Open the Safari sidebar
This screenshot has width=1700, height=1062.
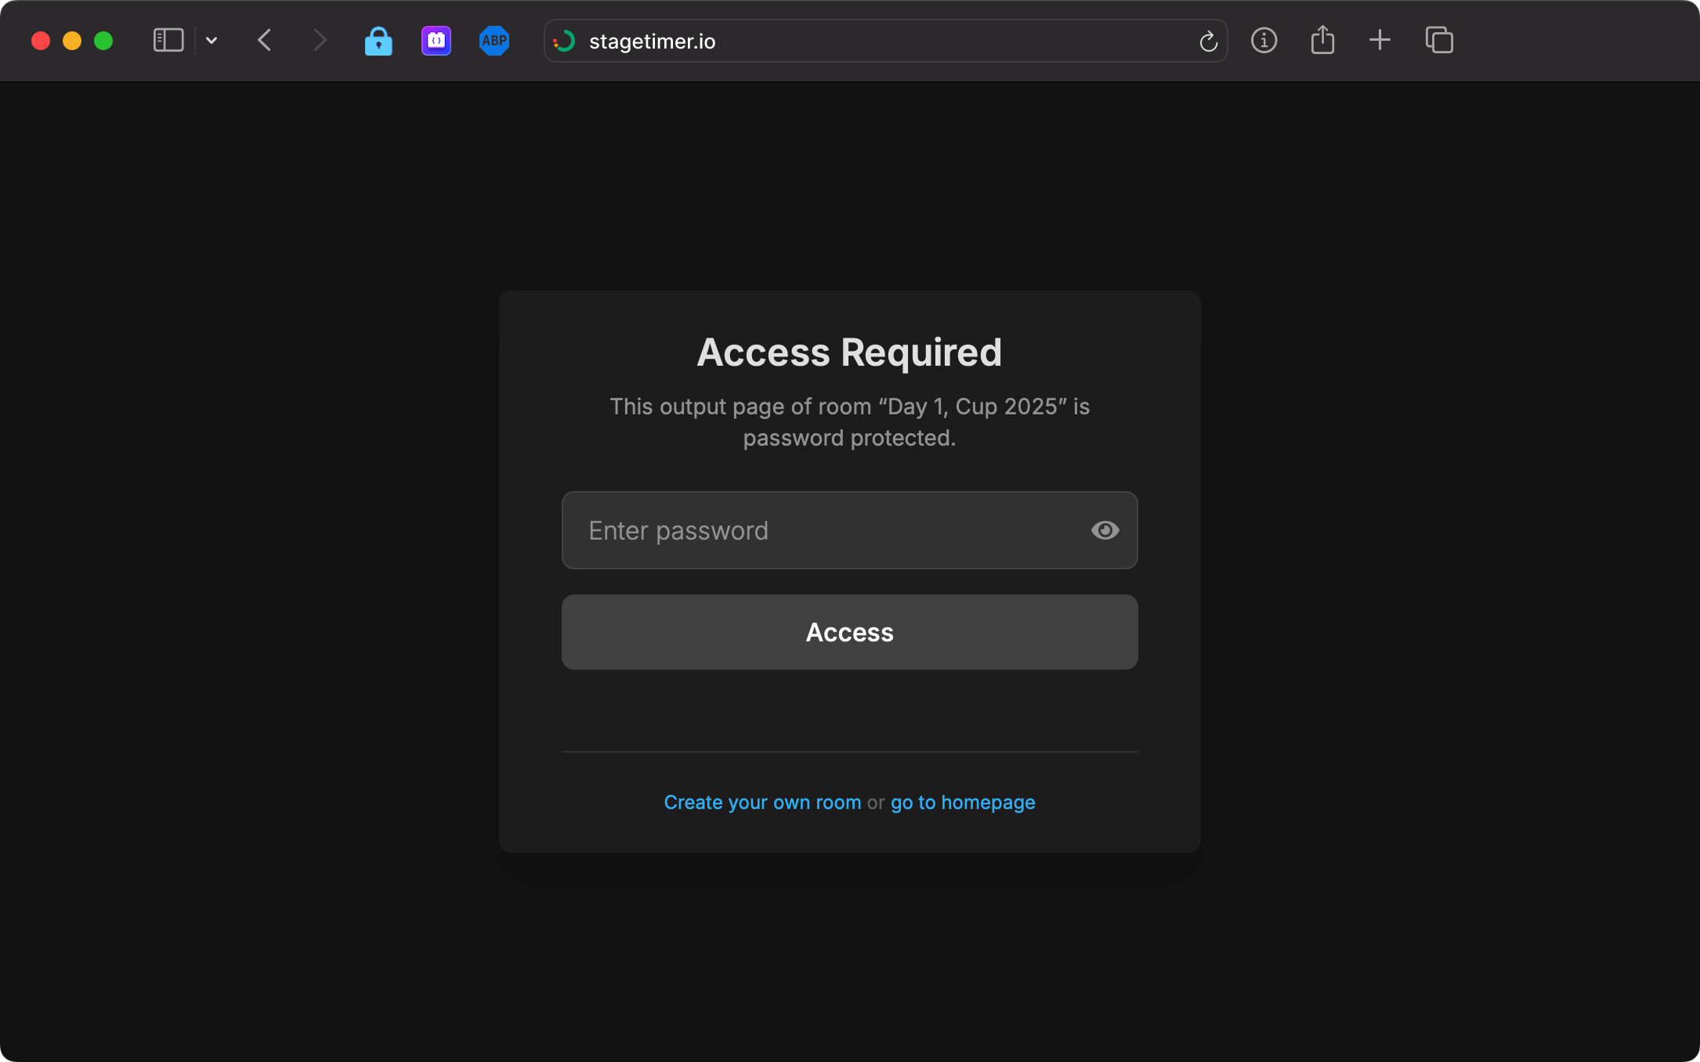tap(168, 40)
